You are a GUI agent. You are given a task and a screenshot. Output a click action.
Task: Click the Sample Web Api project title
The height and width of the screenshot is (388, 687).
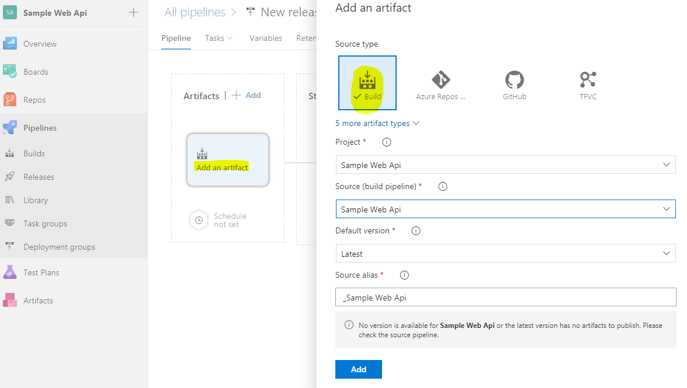point(55,13)
